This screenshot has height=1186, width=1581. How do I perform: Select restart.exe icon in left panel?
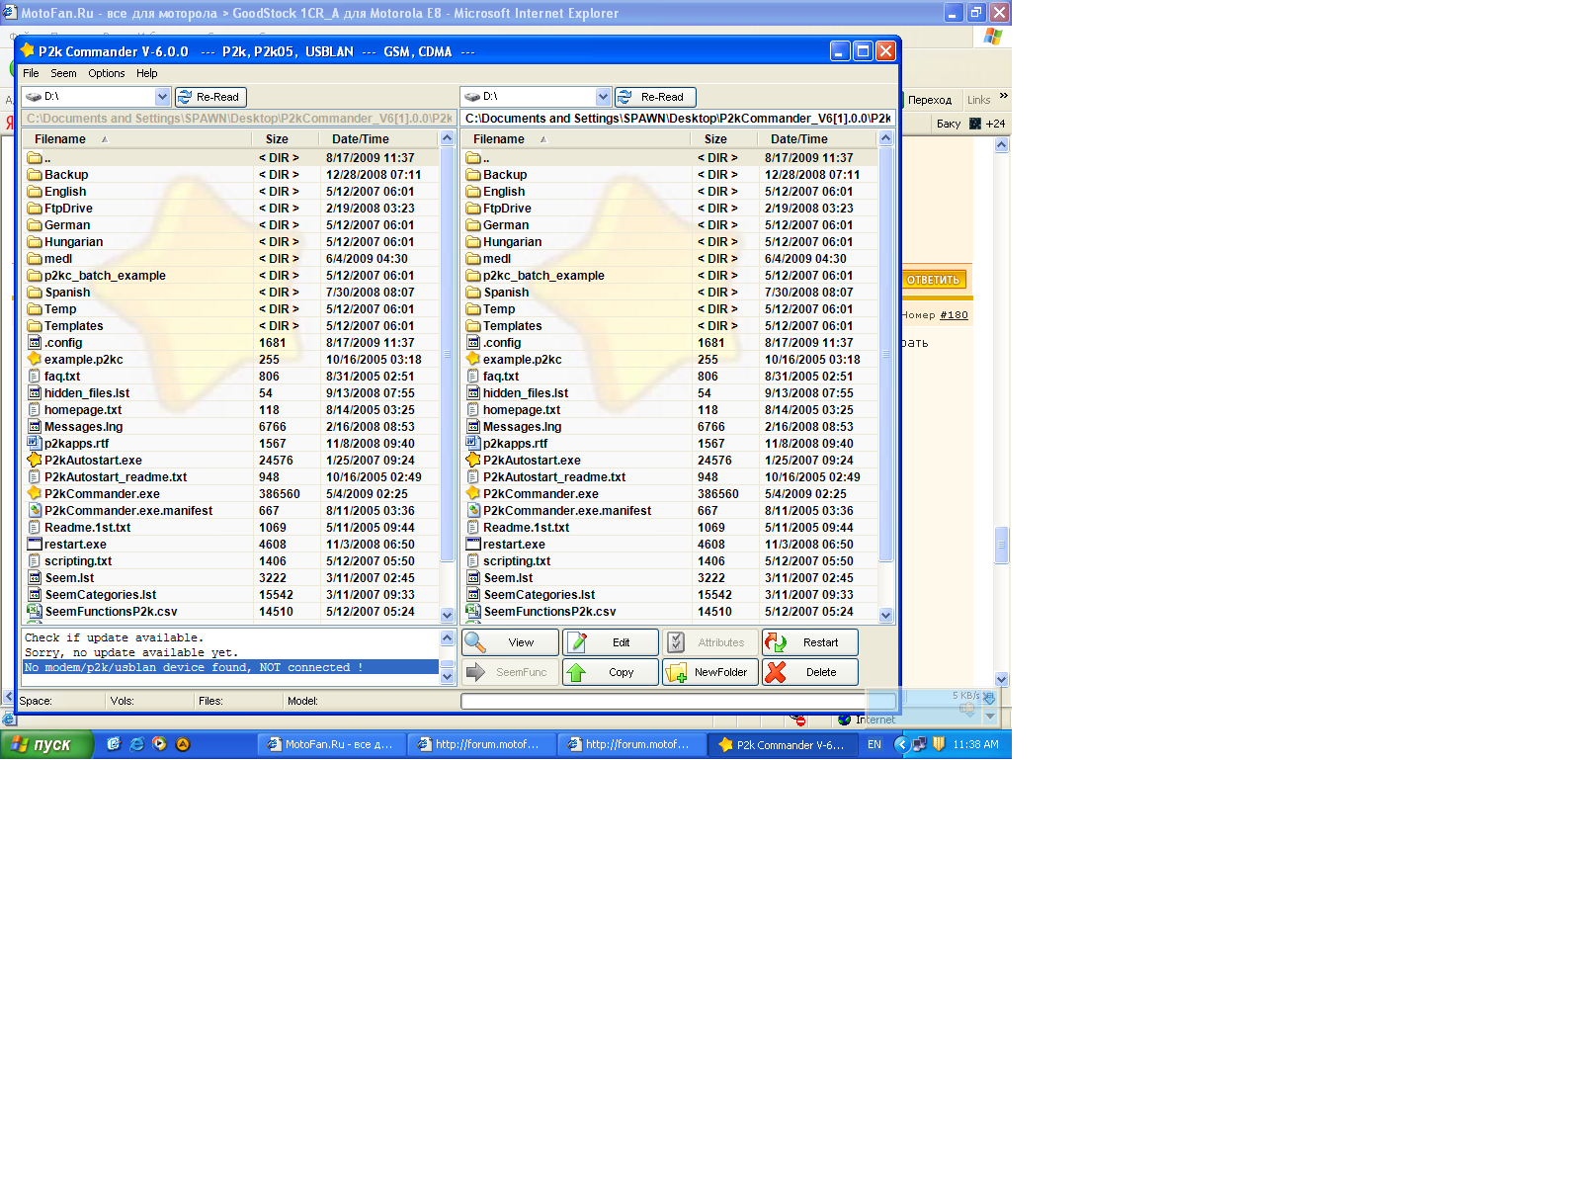[x=35, y=545]
